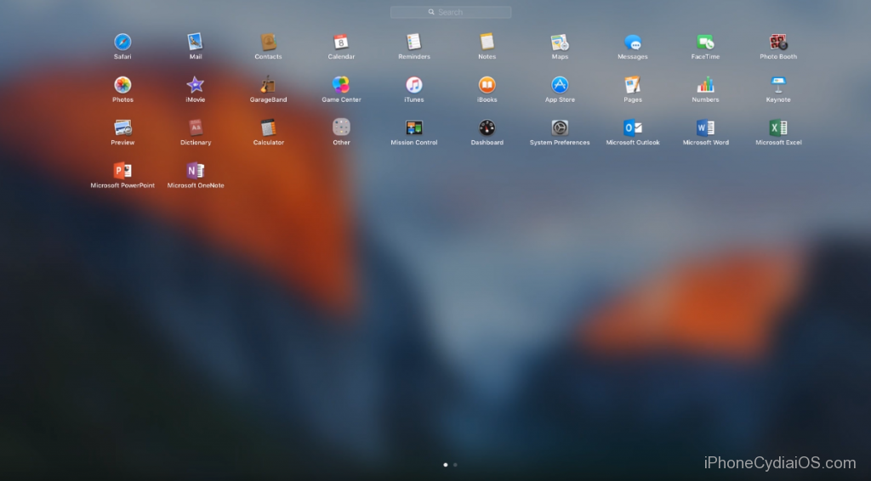
Task: Open Calendar app icon
Action: (x=341, y=42)
